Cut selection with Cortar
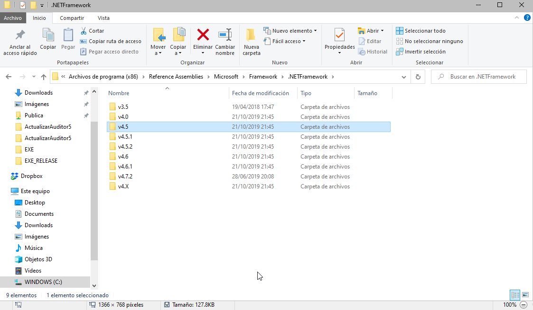 (x=92, y=31)
